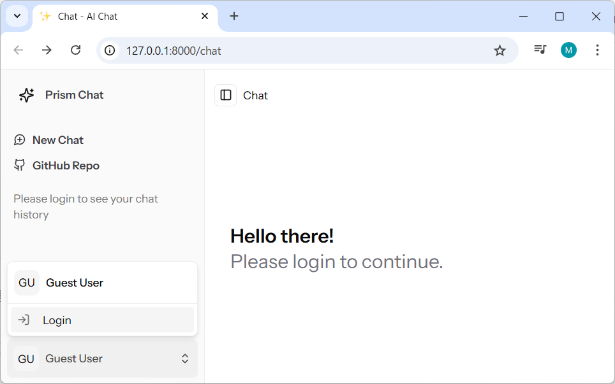Viewport: 615px width, 384px height.
Task: Reload the chat page
Action: click(x=75, y=50)
